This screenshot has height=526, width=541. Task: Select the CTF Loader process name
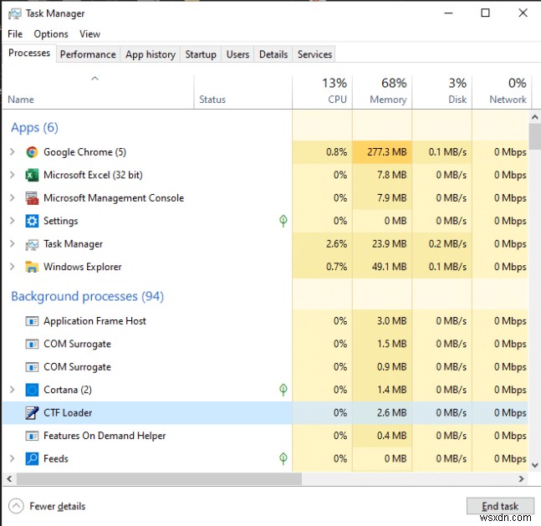(x=68, y=413)
